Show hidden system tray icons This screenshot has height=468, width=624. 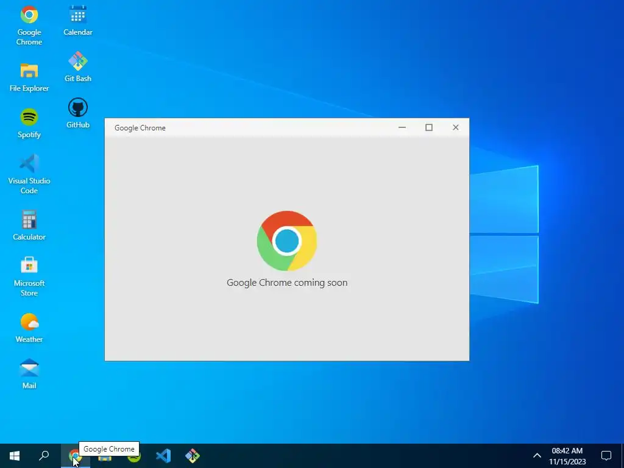(537, 456)
